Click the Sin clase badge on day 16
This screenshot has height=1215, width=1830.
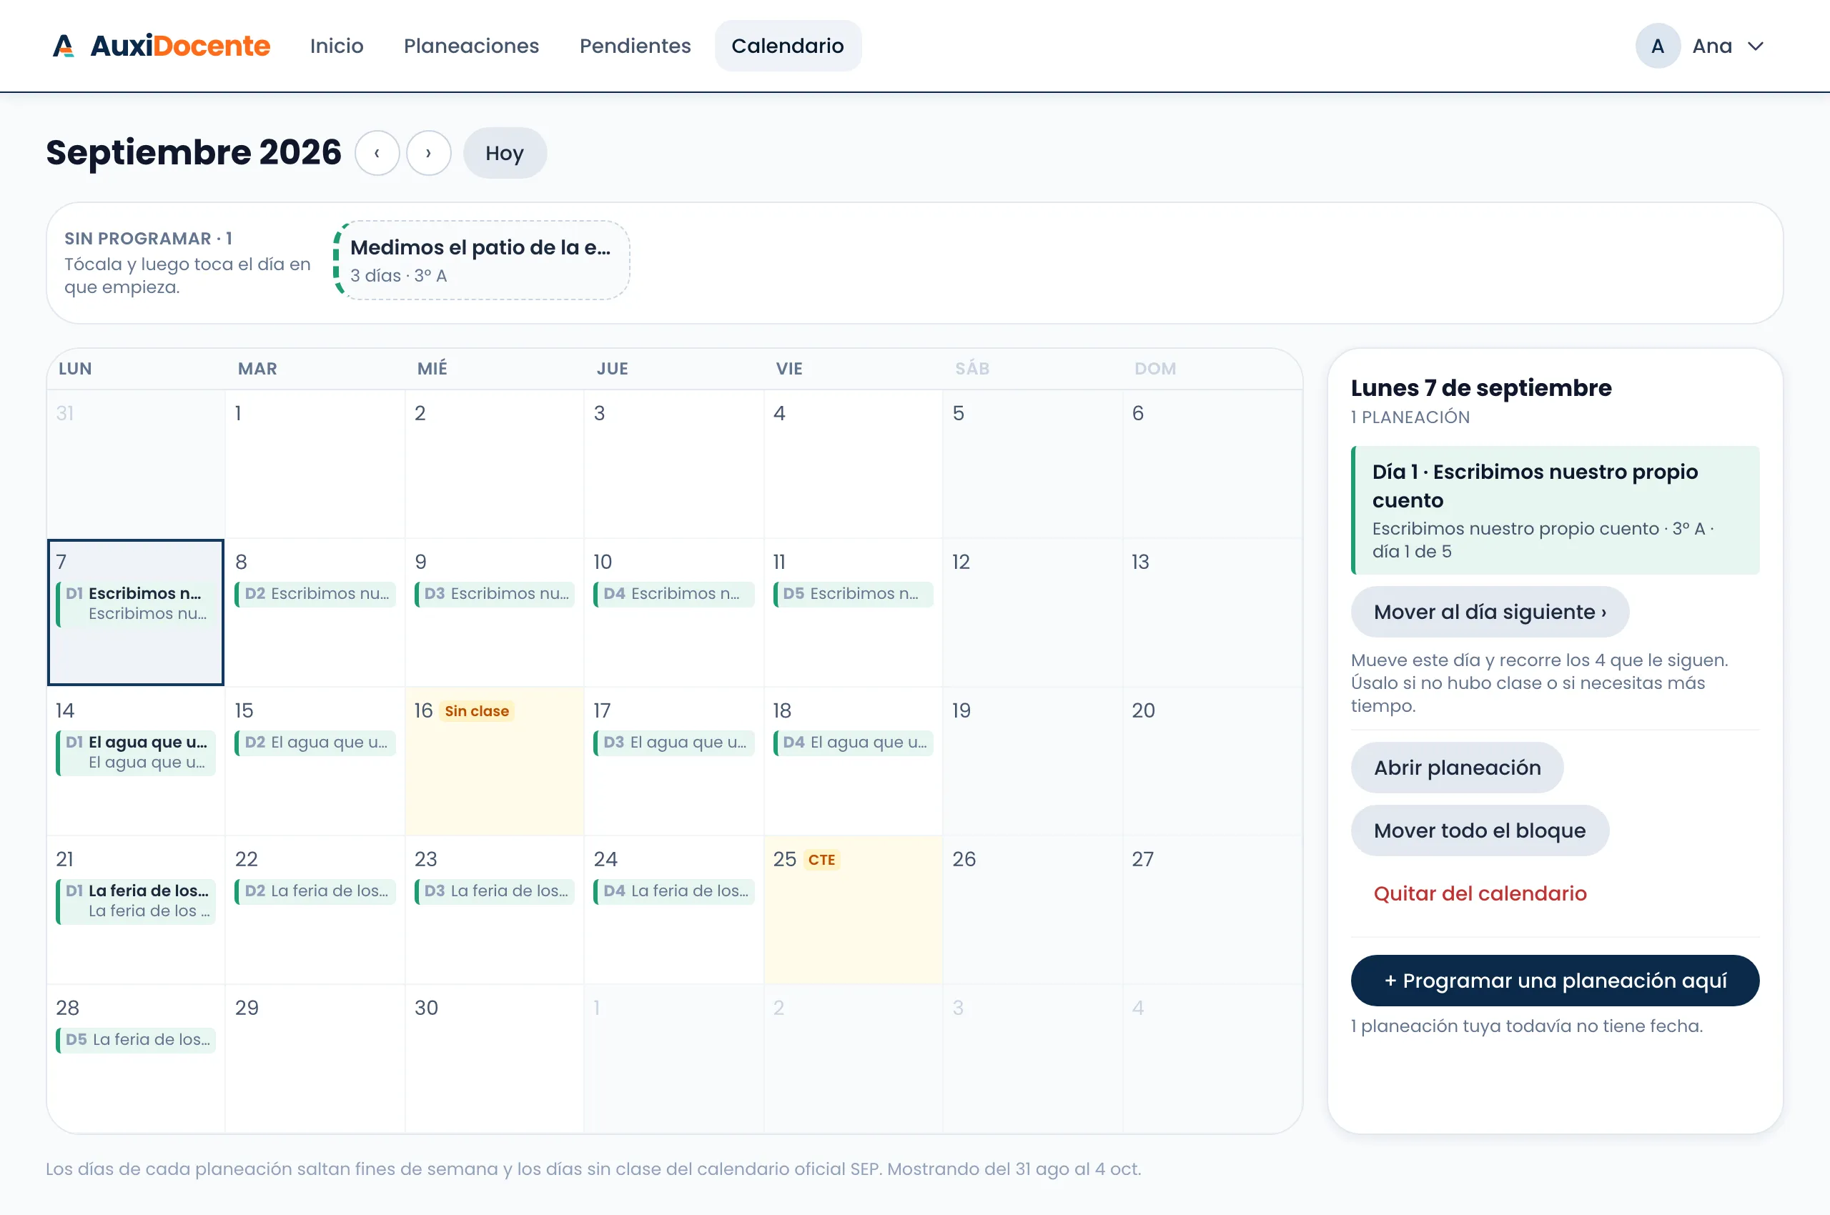click(x=477, y=711)
